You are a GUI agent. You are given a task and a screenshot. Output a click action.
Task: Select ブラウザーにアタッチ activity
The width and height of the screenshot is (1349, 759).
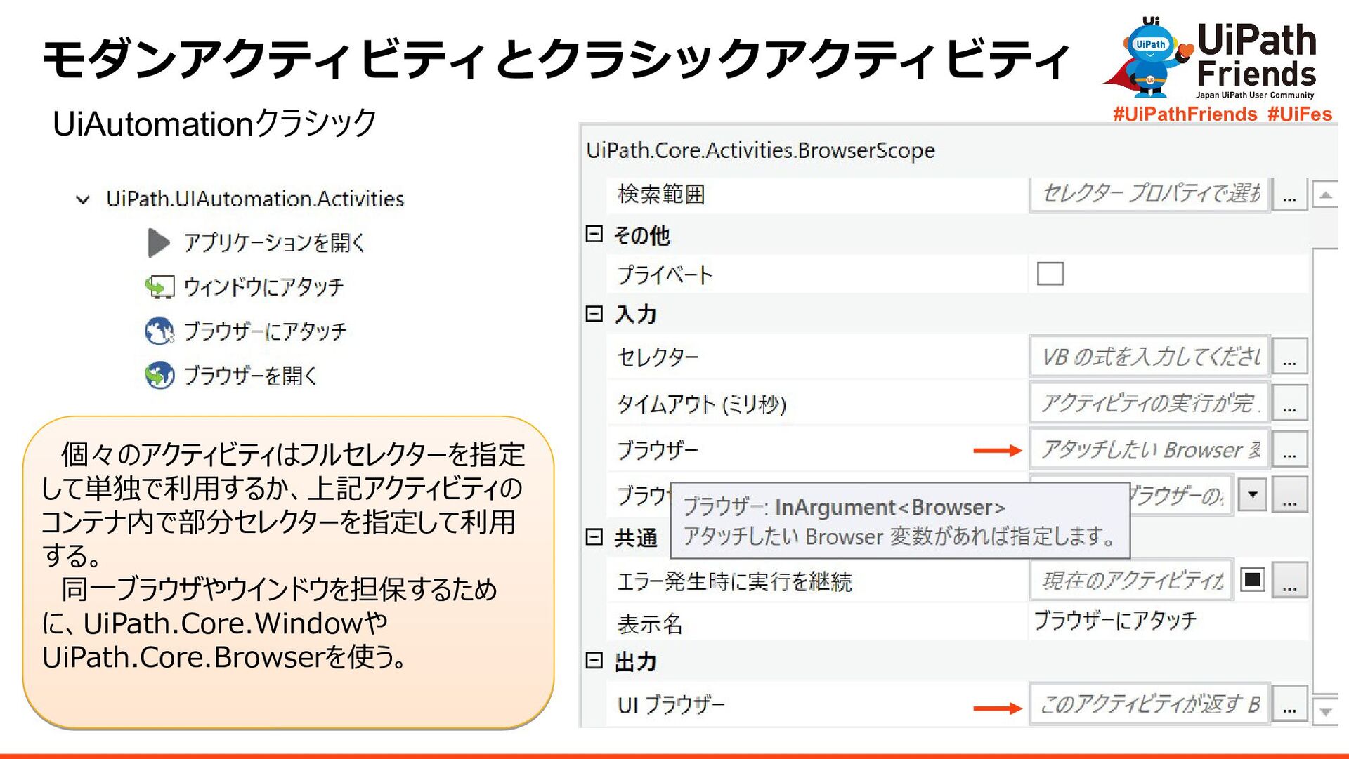[x=265, y=331]
